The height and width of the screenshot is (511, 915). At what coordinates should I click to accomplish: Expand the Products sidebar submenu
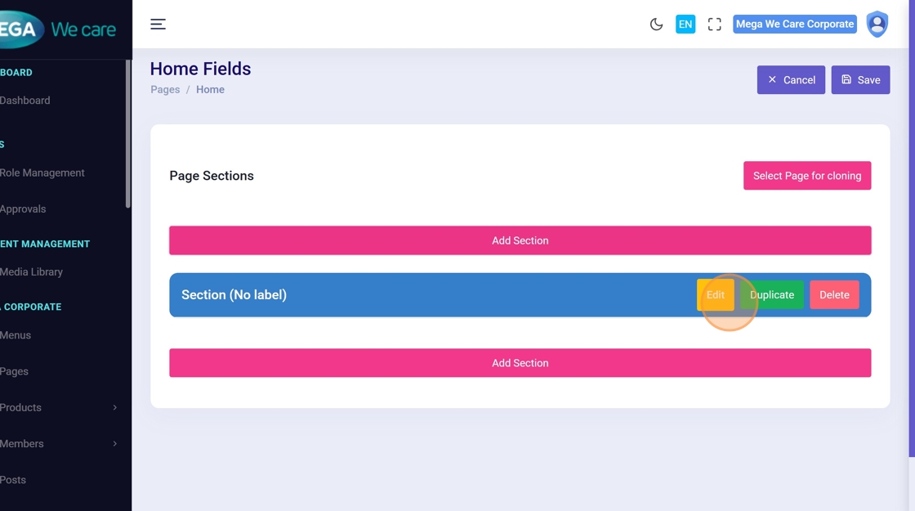tap(114, 407)
